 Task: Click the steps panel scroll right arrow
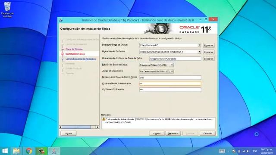(97, 127)
